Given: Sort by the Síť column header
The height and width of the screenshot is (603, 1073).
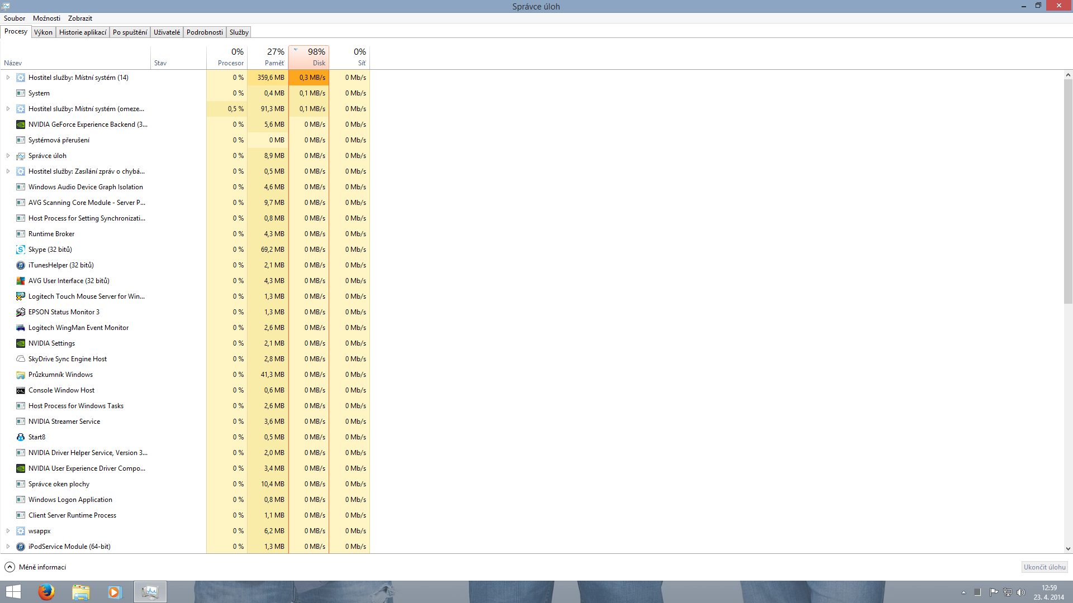Looking at the screenshot, I should (x=350, y=58).
